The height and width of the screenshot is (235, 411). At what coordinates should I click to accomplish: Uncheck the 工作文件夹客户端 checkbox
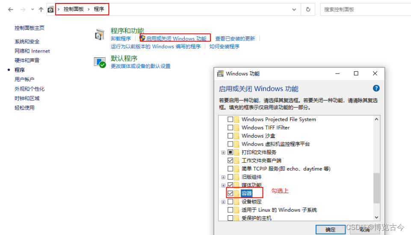click(230, 160)
